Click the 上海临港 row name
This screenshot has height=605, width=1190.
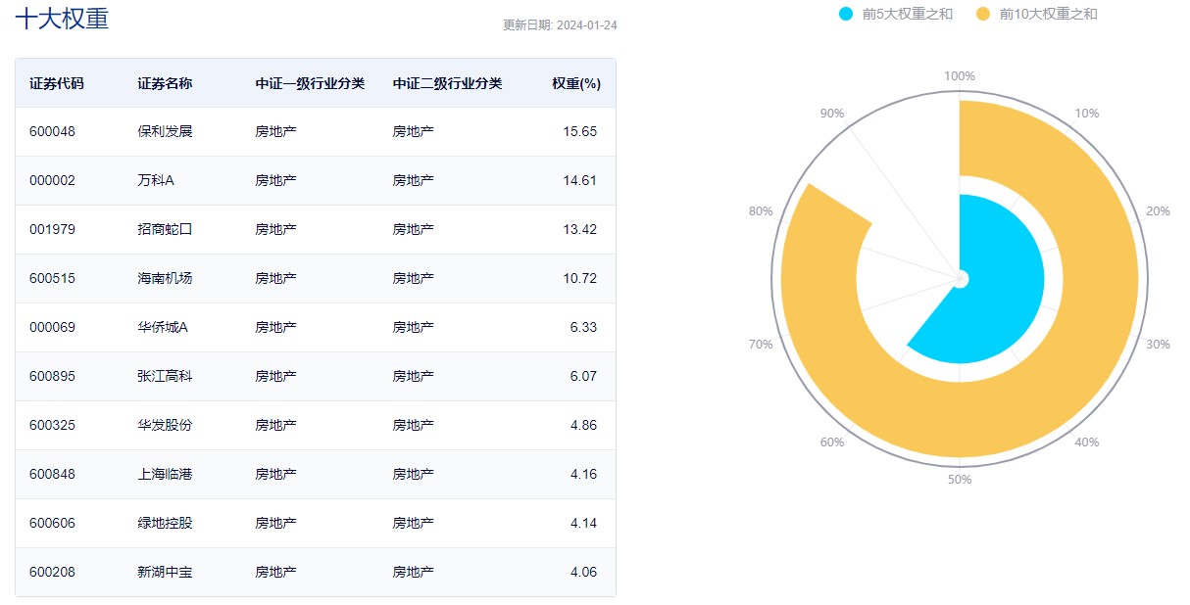[165, 474]
